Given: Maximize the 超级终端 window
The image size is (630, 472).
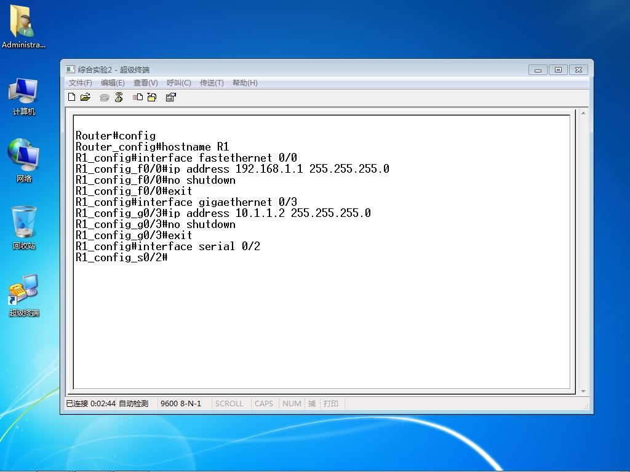Looking at the screenshot, I should (558, 70).
